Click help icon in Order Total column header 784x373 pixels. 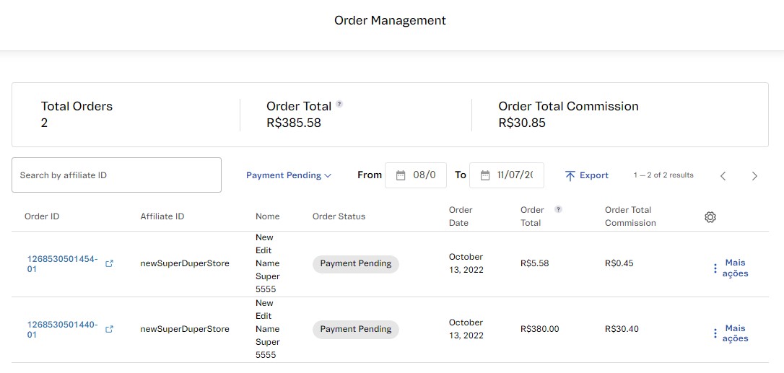point(558,210)
